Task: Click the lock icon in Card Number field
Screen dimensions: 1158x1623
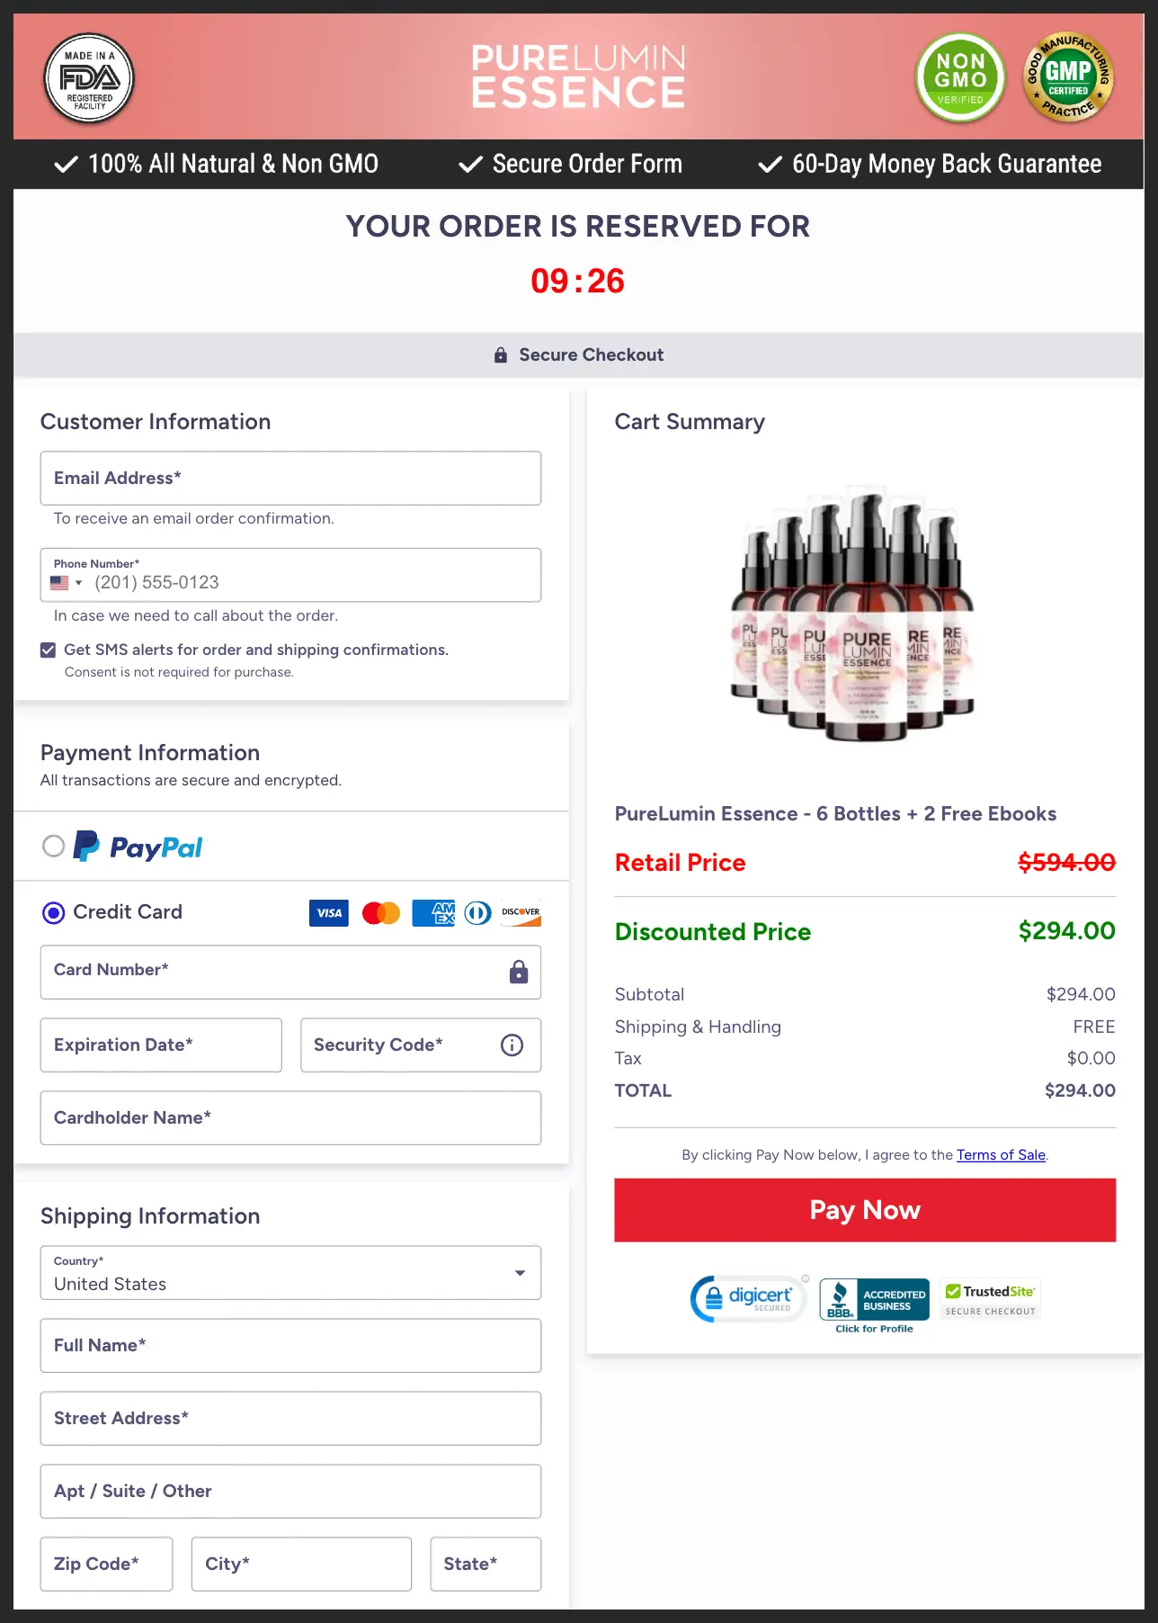Action: [518, 973]
